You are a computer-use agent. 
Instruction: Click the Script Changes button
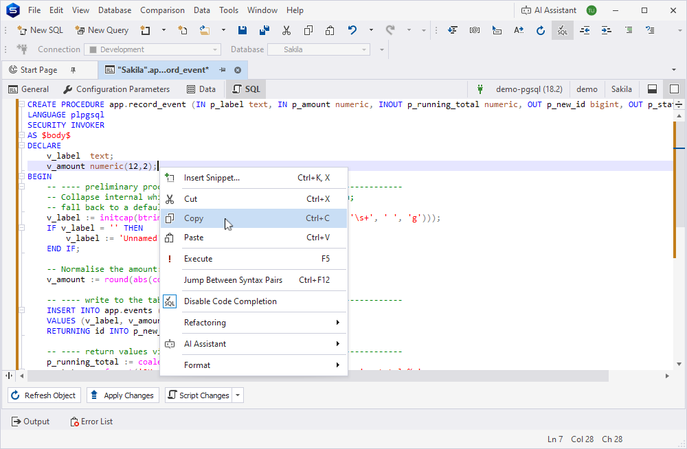pyautogui.click(x=199, y=395)
